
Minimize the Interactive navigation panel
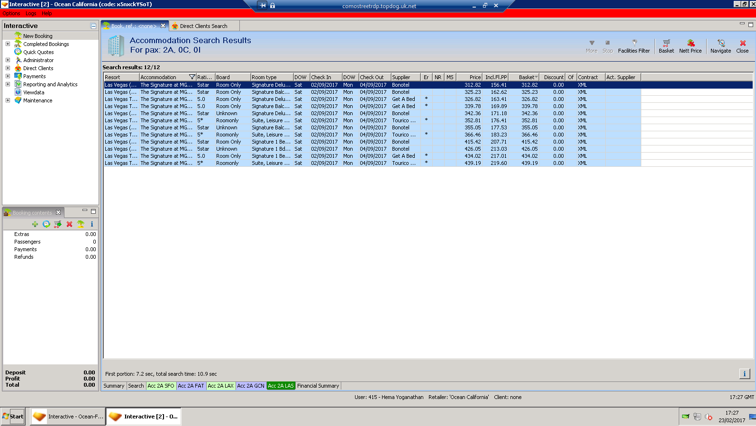pyautogui.click(x=93, y=26)
